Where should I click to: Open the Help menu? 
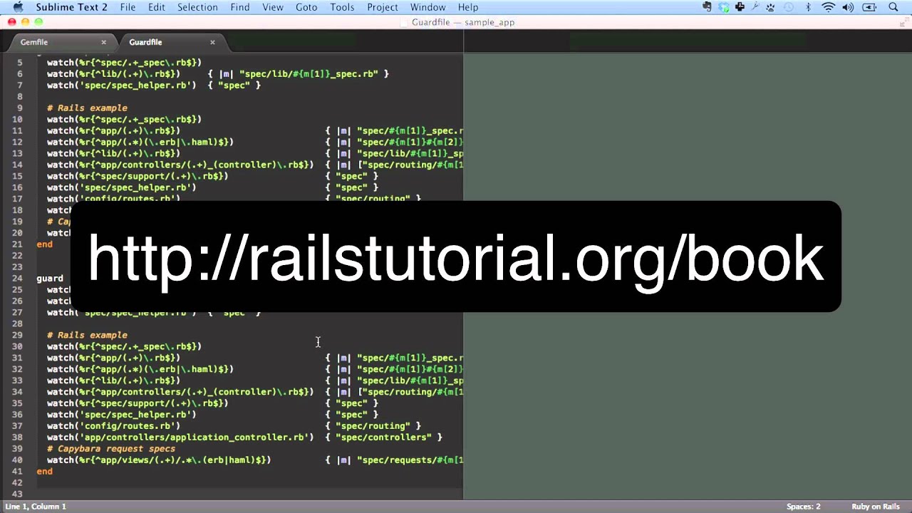(468, 7)
